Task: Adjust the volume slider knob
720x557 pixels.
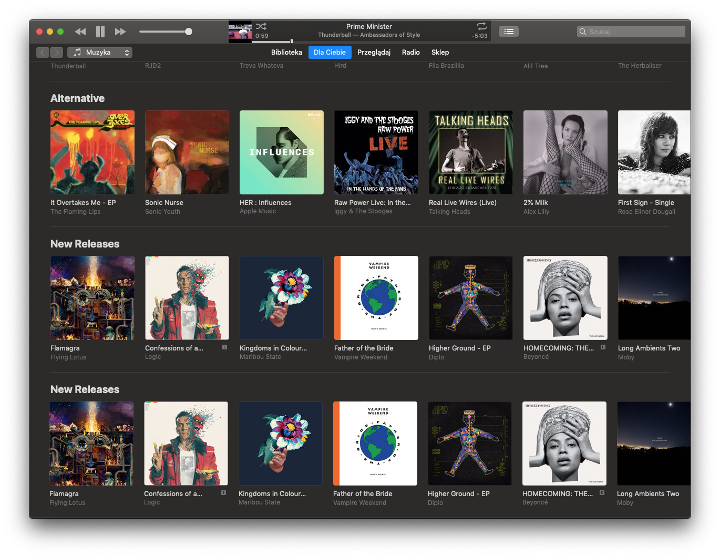Action: point(189,32)
